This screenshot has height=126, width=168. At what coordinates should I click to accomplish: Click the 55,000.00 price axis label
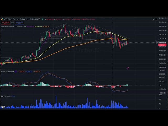coord(163,67)
